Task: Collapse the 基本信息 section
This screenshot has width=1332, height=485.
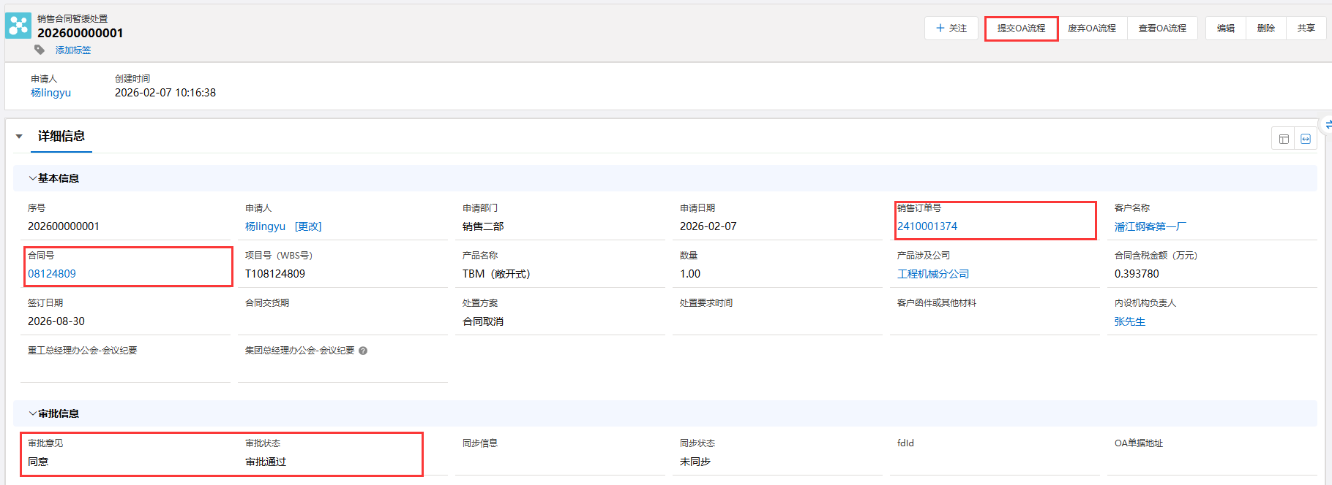Action: point(33,178)
